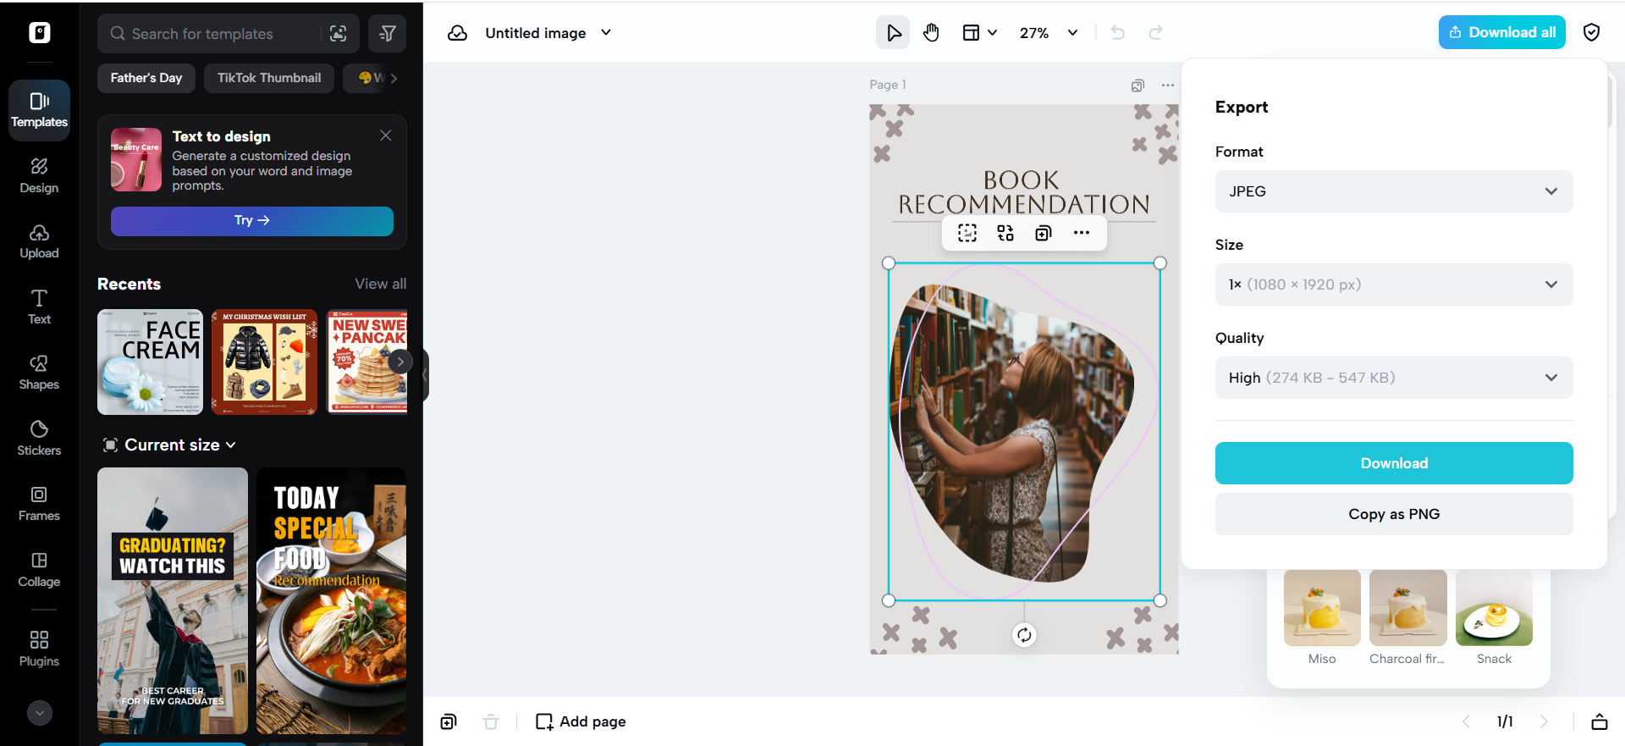Open the layers panel icon in footer

(1600, 721)
